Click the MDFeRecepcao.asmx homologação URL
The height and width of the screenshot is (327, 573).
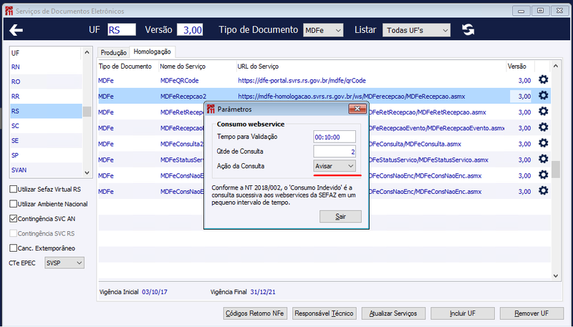coord(352,97)
